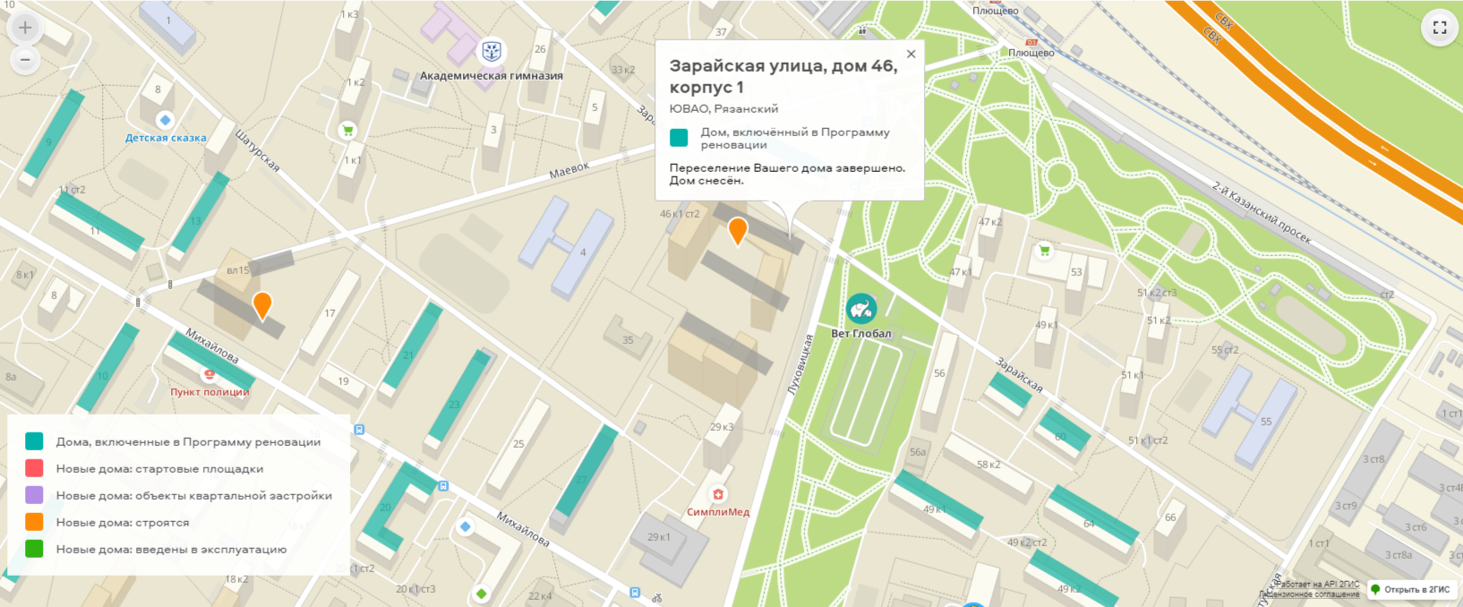Click orange legend swatch for строятся
The width and height of the screenshot is (1463, 607).
coord(34,522)
